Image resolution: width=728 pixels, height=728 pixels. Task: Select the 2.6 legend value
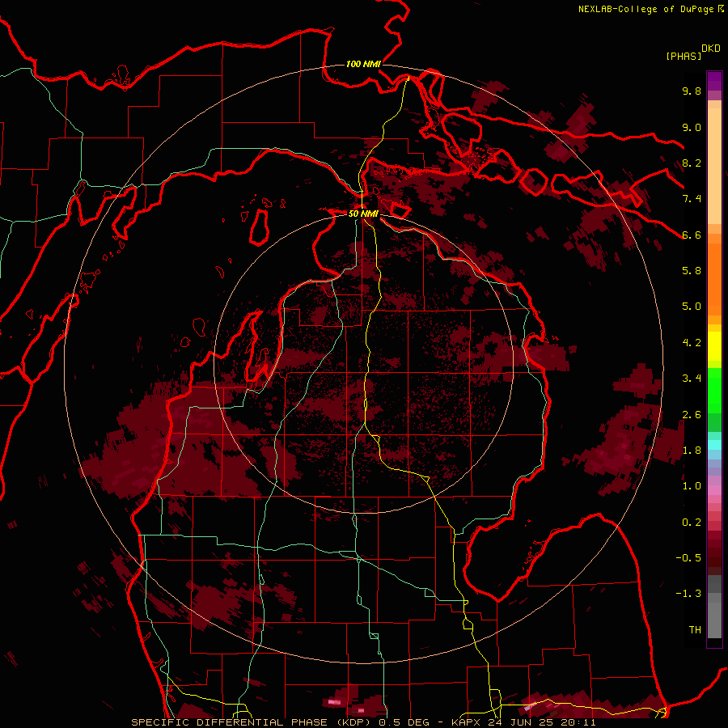coord(692,415)
